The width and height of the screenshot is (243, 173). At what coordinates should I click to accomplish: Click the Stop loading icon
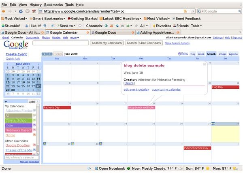pyautogui.click(x=28, y=11)
